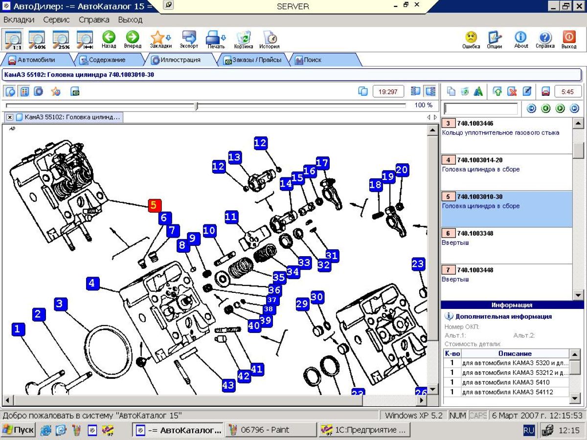The image size is (587, 440).
Task: Toggle the right panel layout button
Action: tap(430, 91)
